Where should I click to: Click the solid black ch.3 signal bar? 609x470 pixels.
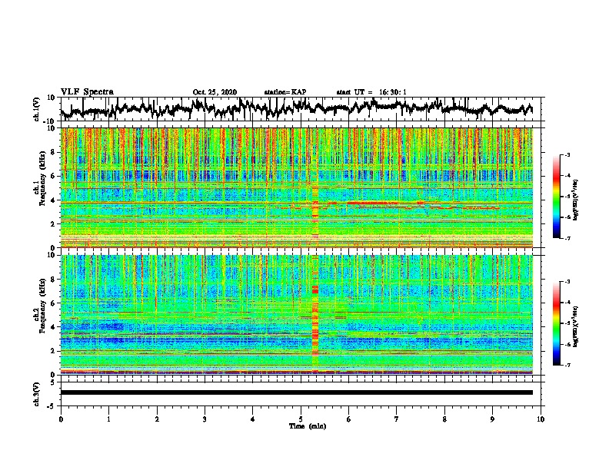point(296,392)
